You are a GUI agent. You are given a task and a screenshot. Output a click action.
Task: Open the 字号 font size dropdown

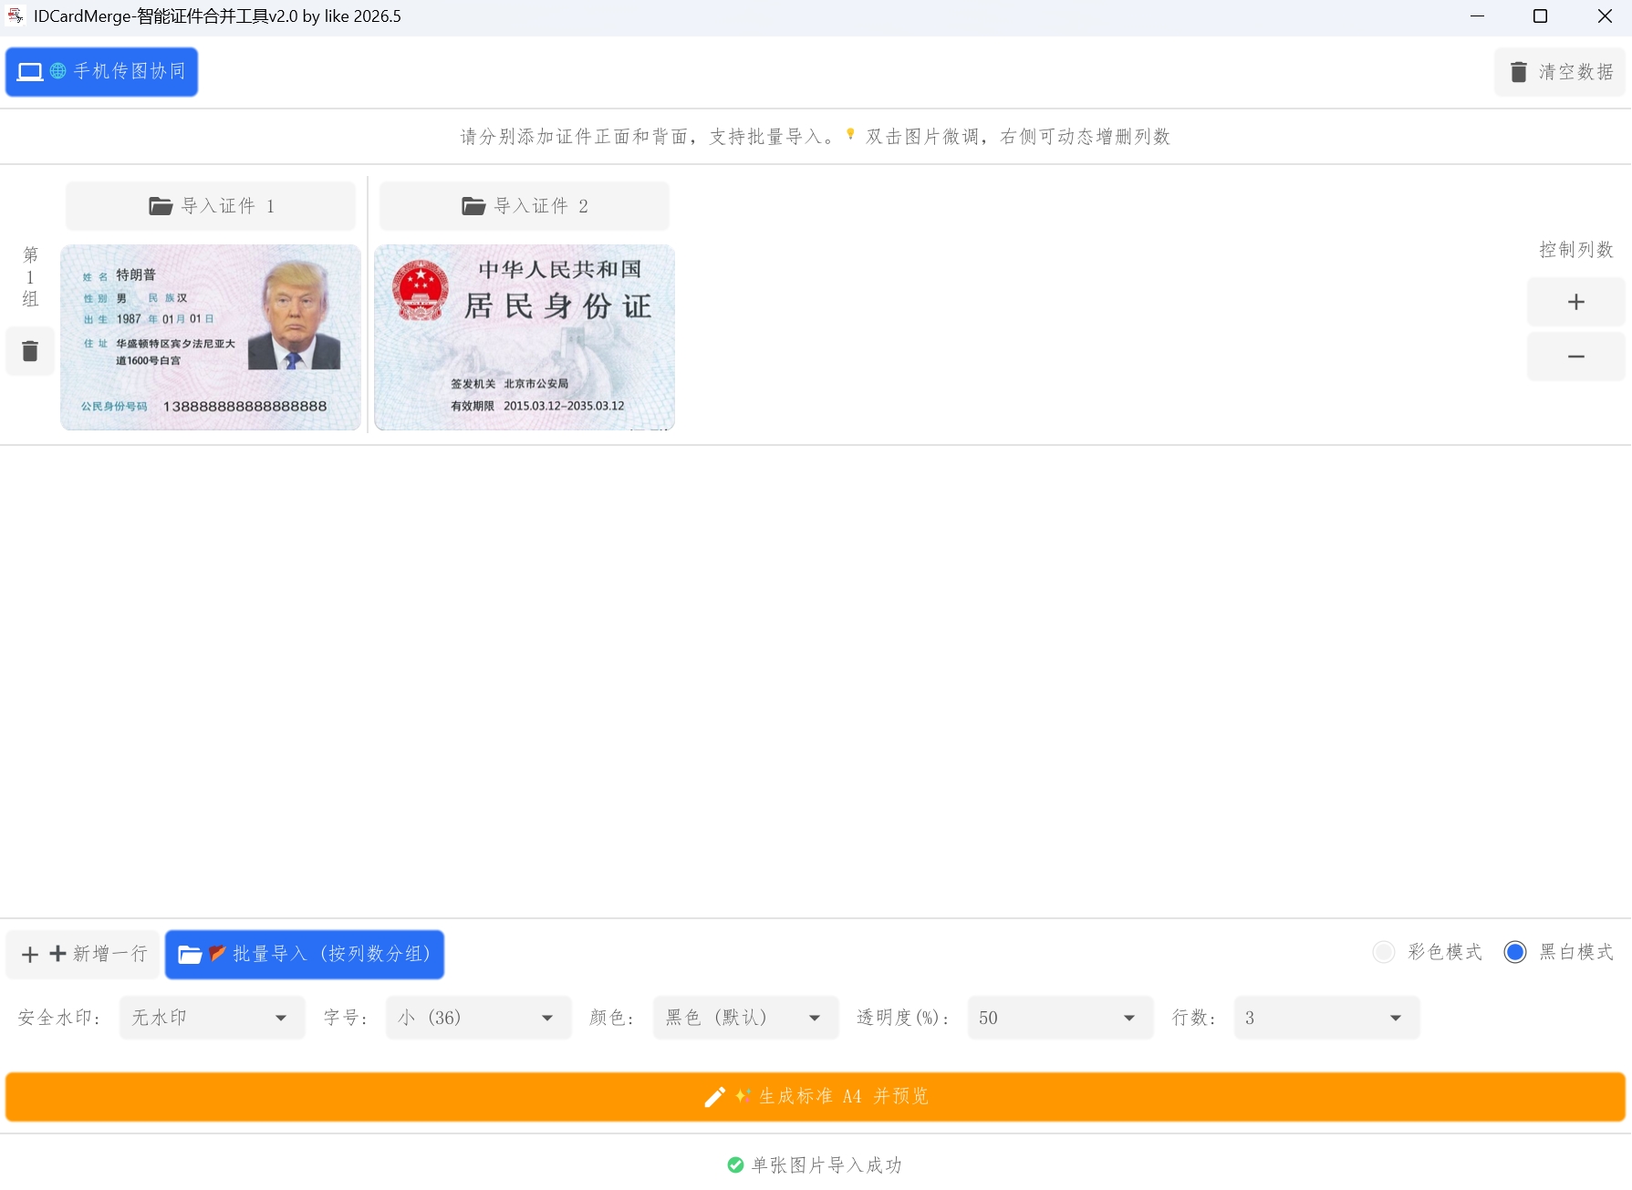[478, 1018]
